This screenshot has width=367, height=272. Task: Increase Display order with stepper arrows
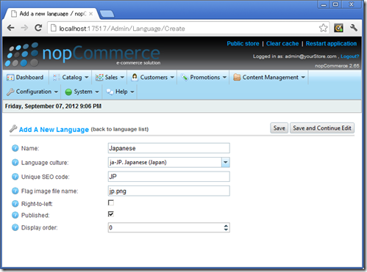[x=226, y=226]
